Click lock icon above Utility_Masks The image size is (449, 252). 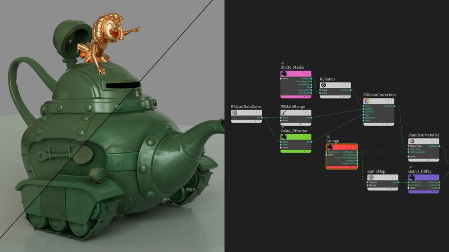click(x=282, y=63)
